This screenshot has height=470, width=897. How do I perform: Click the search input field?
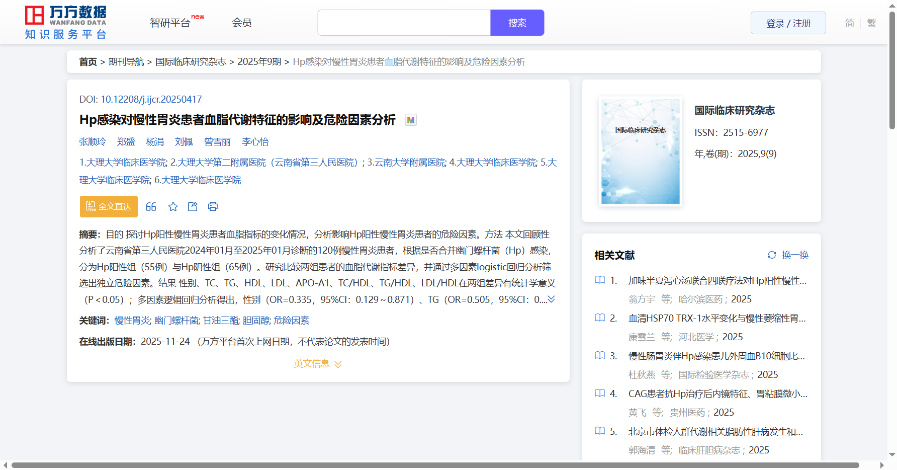(x=404, y=23)
